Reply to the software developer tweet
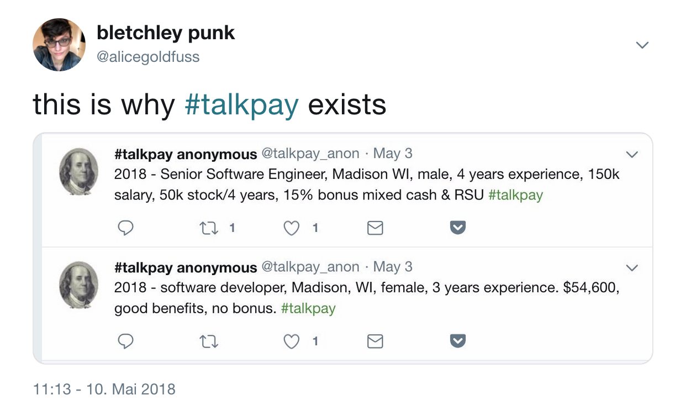 pos(126,341)
